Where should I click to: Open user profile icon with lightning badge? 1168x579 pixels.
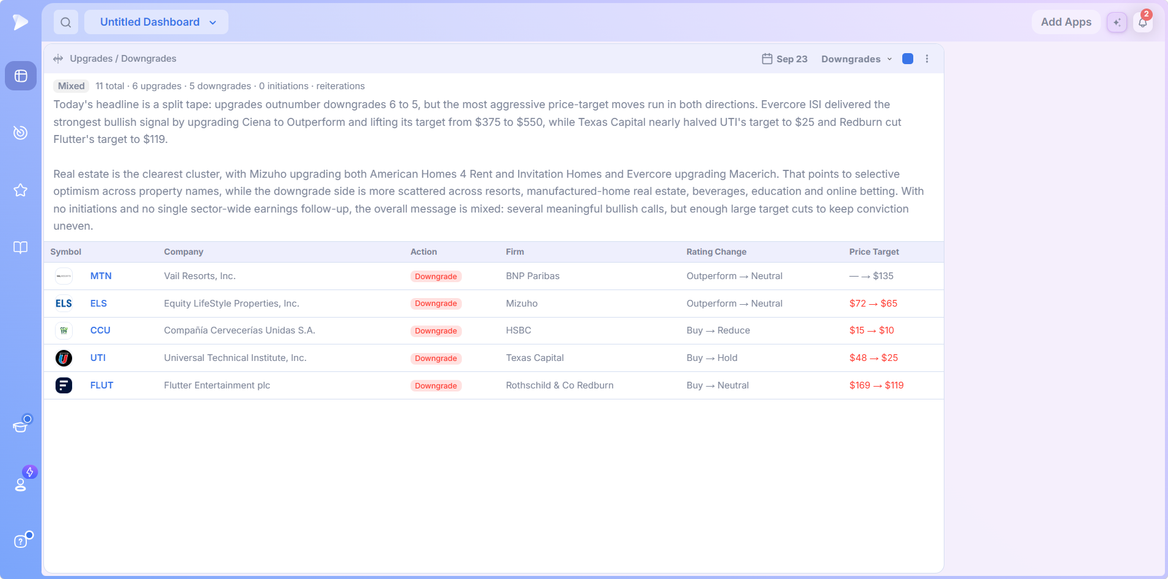[x=21, y=484]
